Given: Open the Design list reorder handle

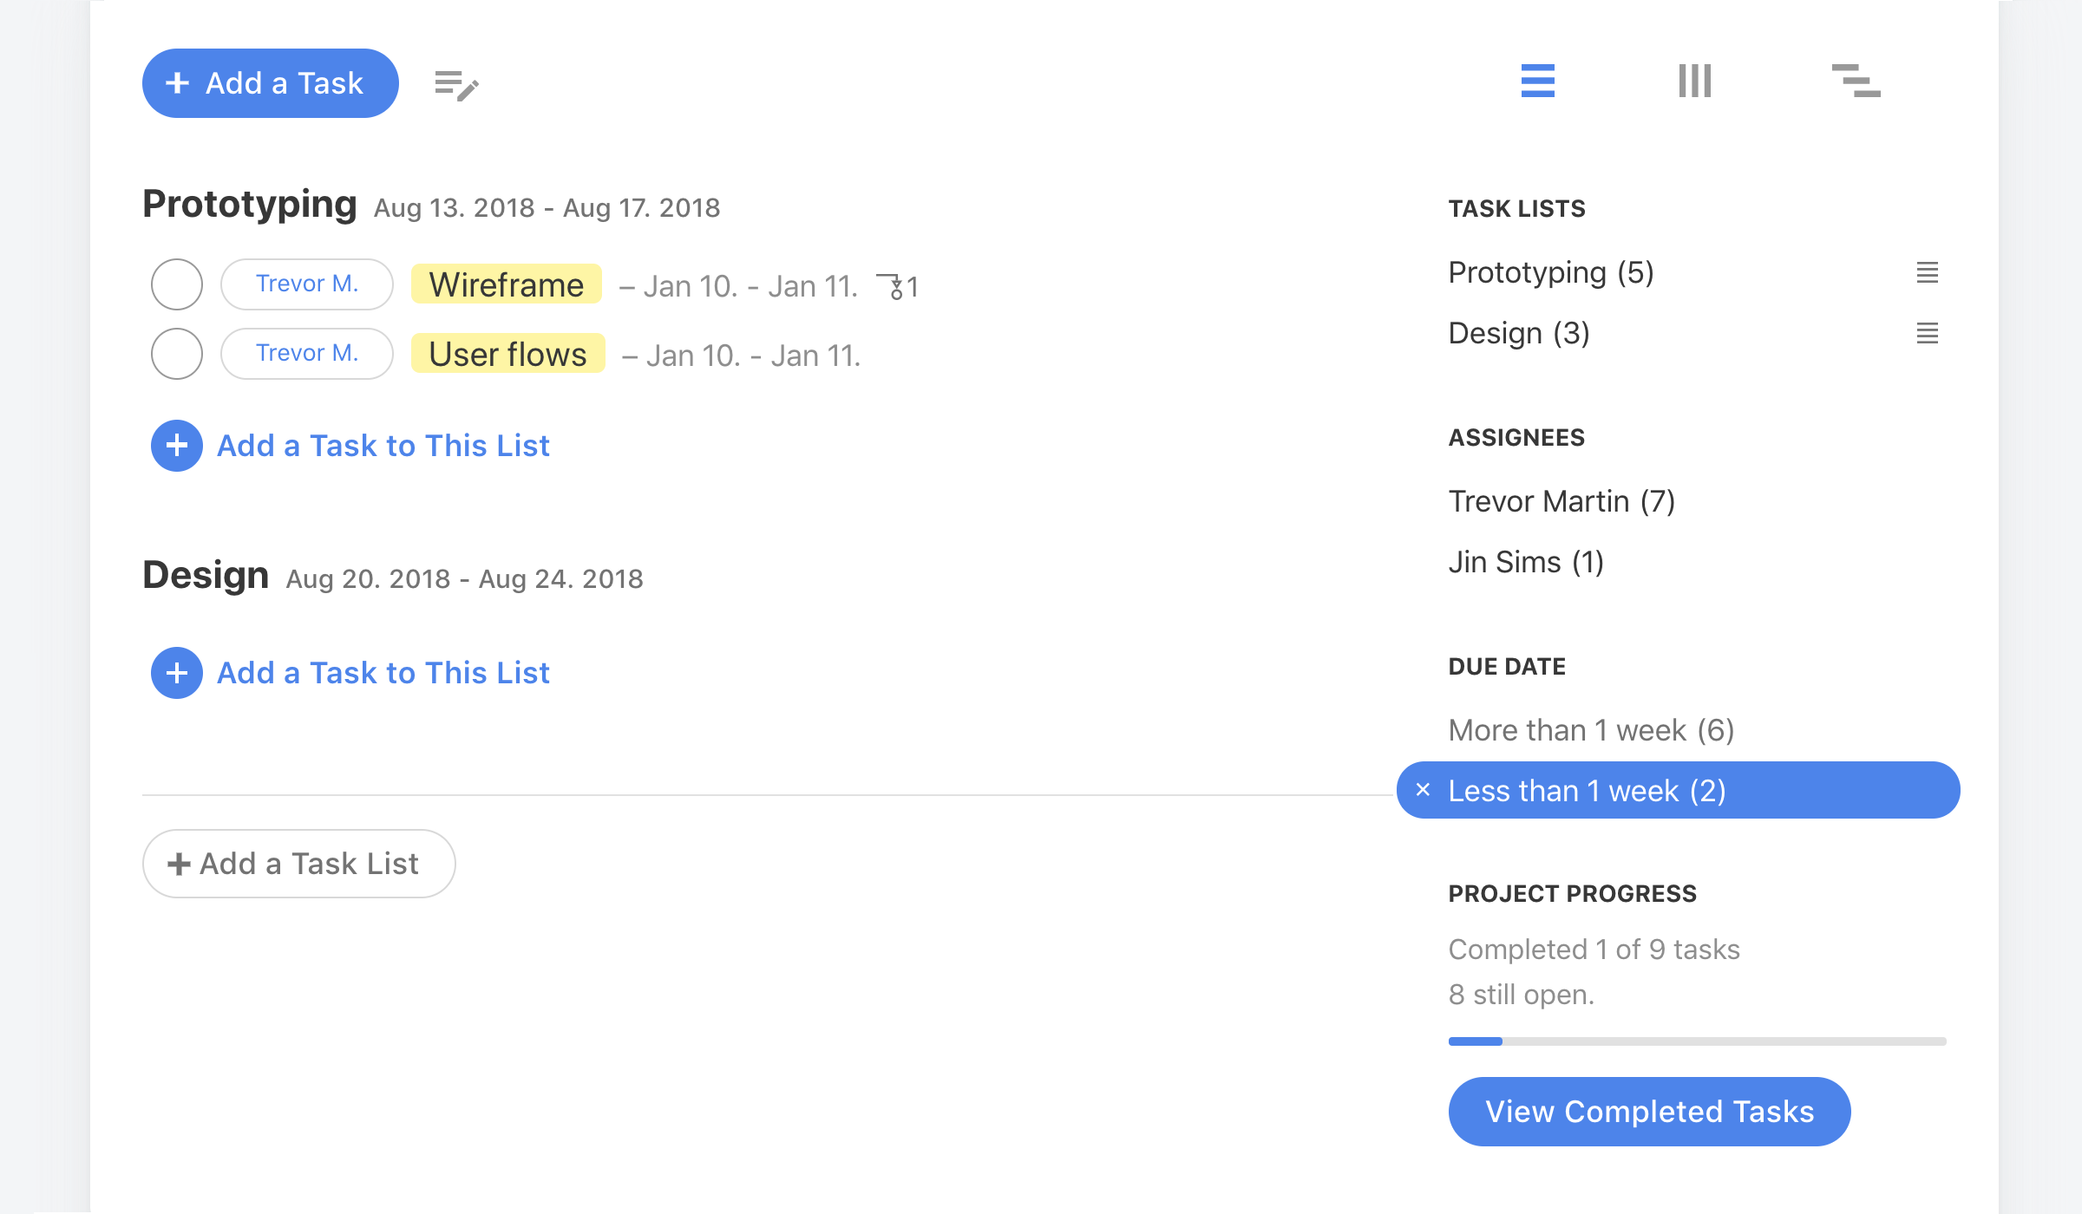Looking at the screenshot, I should click(x=1927, y=333).
